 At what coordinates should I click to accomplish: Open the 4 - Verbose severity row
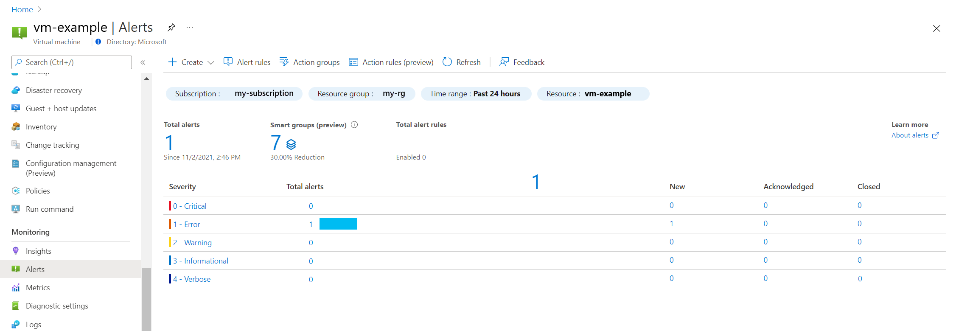point(192,279)
